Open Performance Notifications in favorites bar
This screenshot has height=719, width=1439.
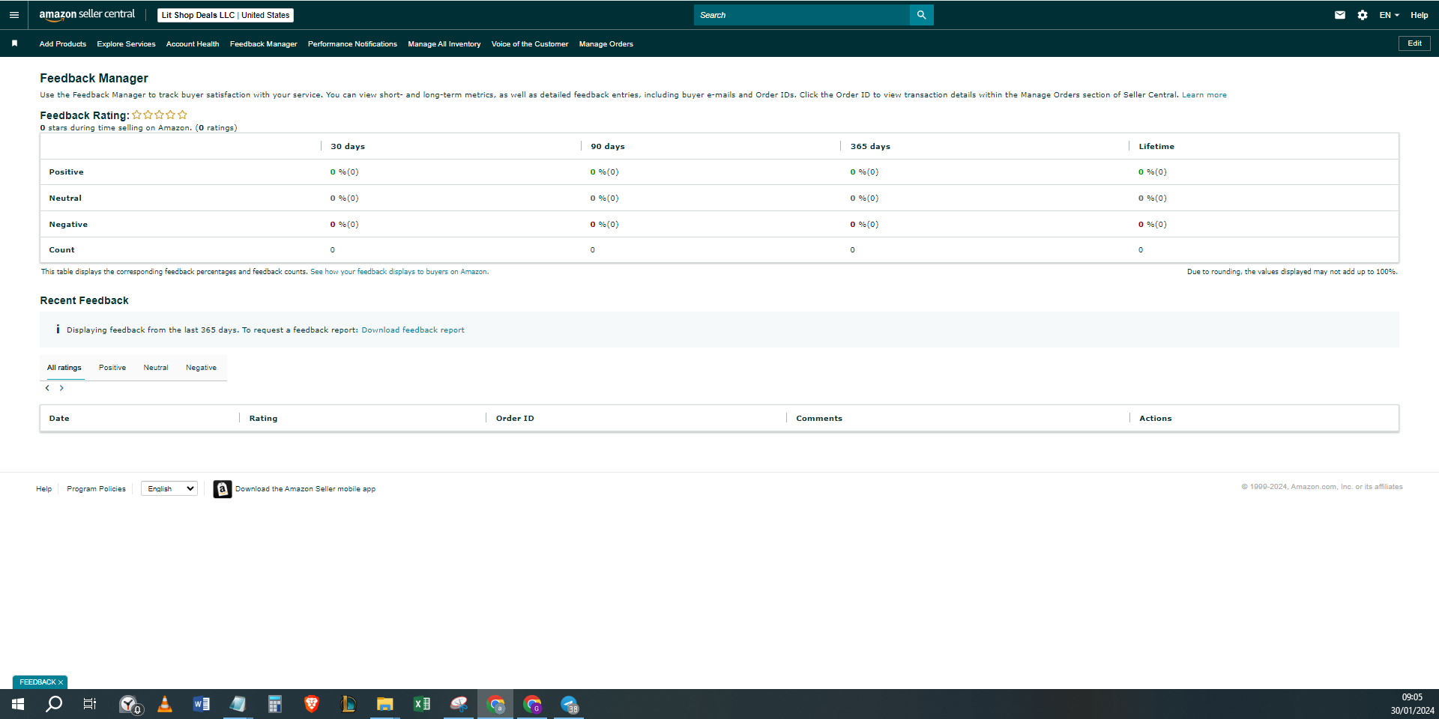[352, 44]
